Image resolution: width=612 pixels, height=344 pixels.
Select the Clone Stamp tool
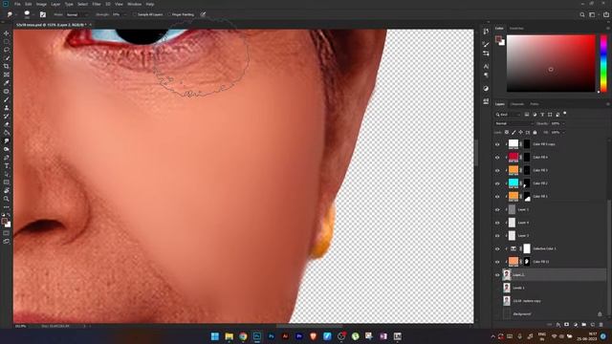7,108
